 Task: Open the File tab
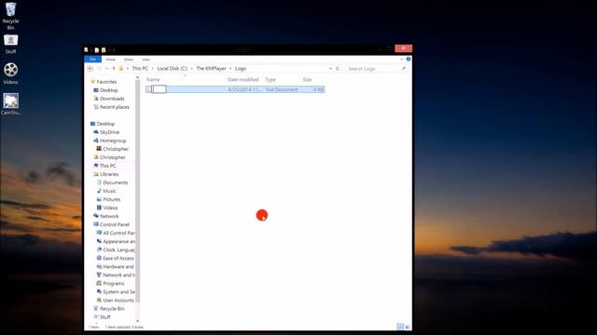coord(92,60)
